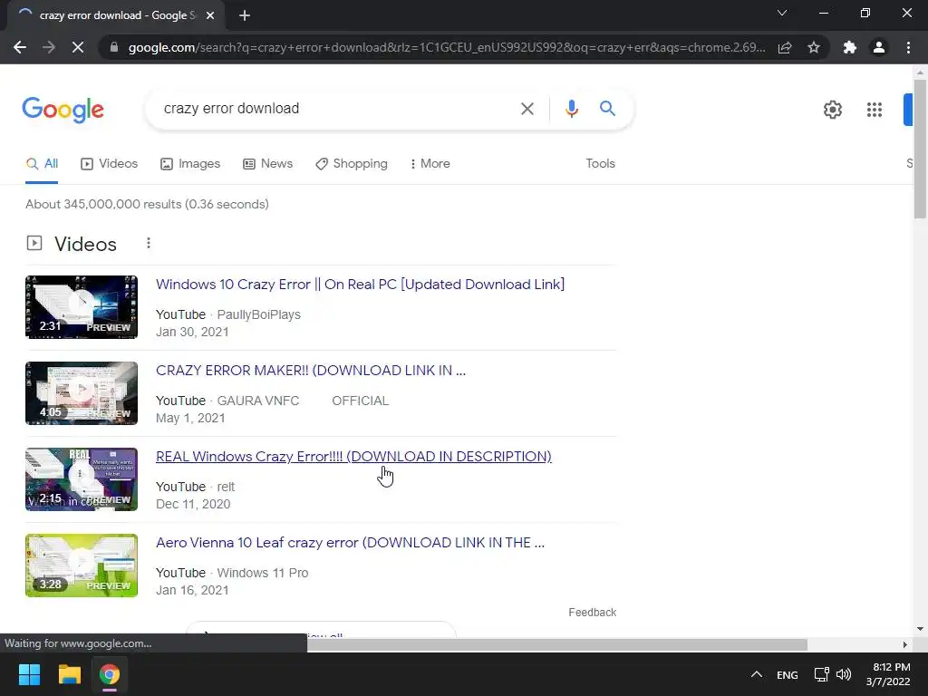Preview the GAURA VNFC video thumbnail
This screenshot has width=928, height=696.
[82, 393]
